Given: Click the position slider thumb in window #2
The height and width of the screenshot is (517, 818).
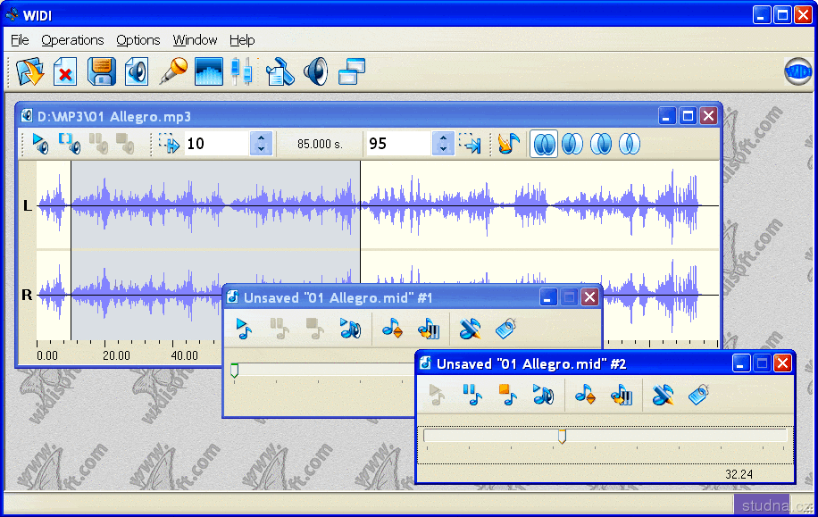Looking at the screenshot, I should 562,437.
